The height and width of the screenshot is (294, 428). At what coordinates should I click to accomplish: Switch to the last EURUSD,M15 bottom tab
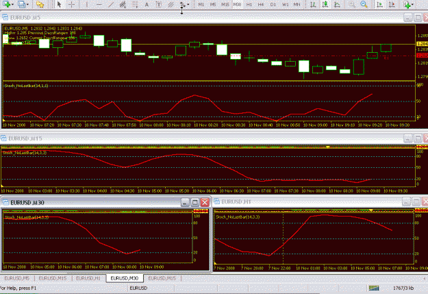coord(162,278)
